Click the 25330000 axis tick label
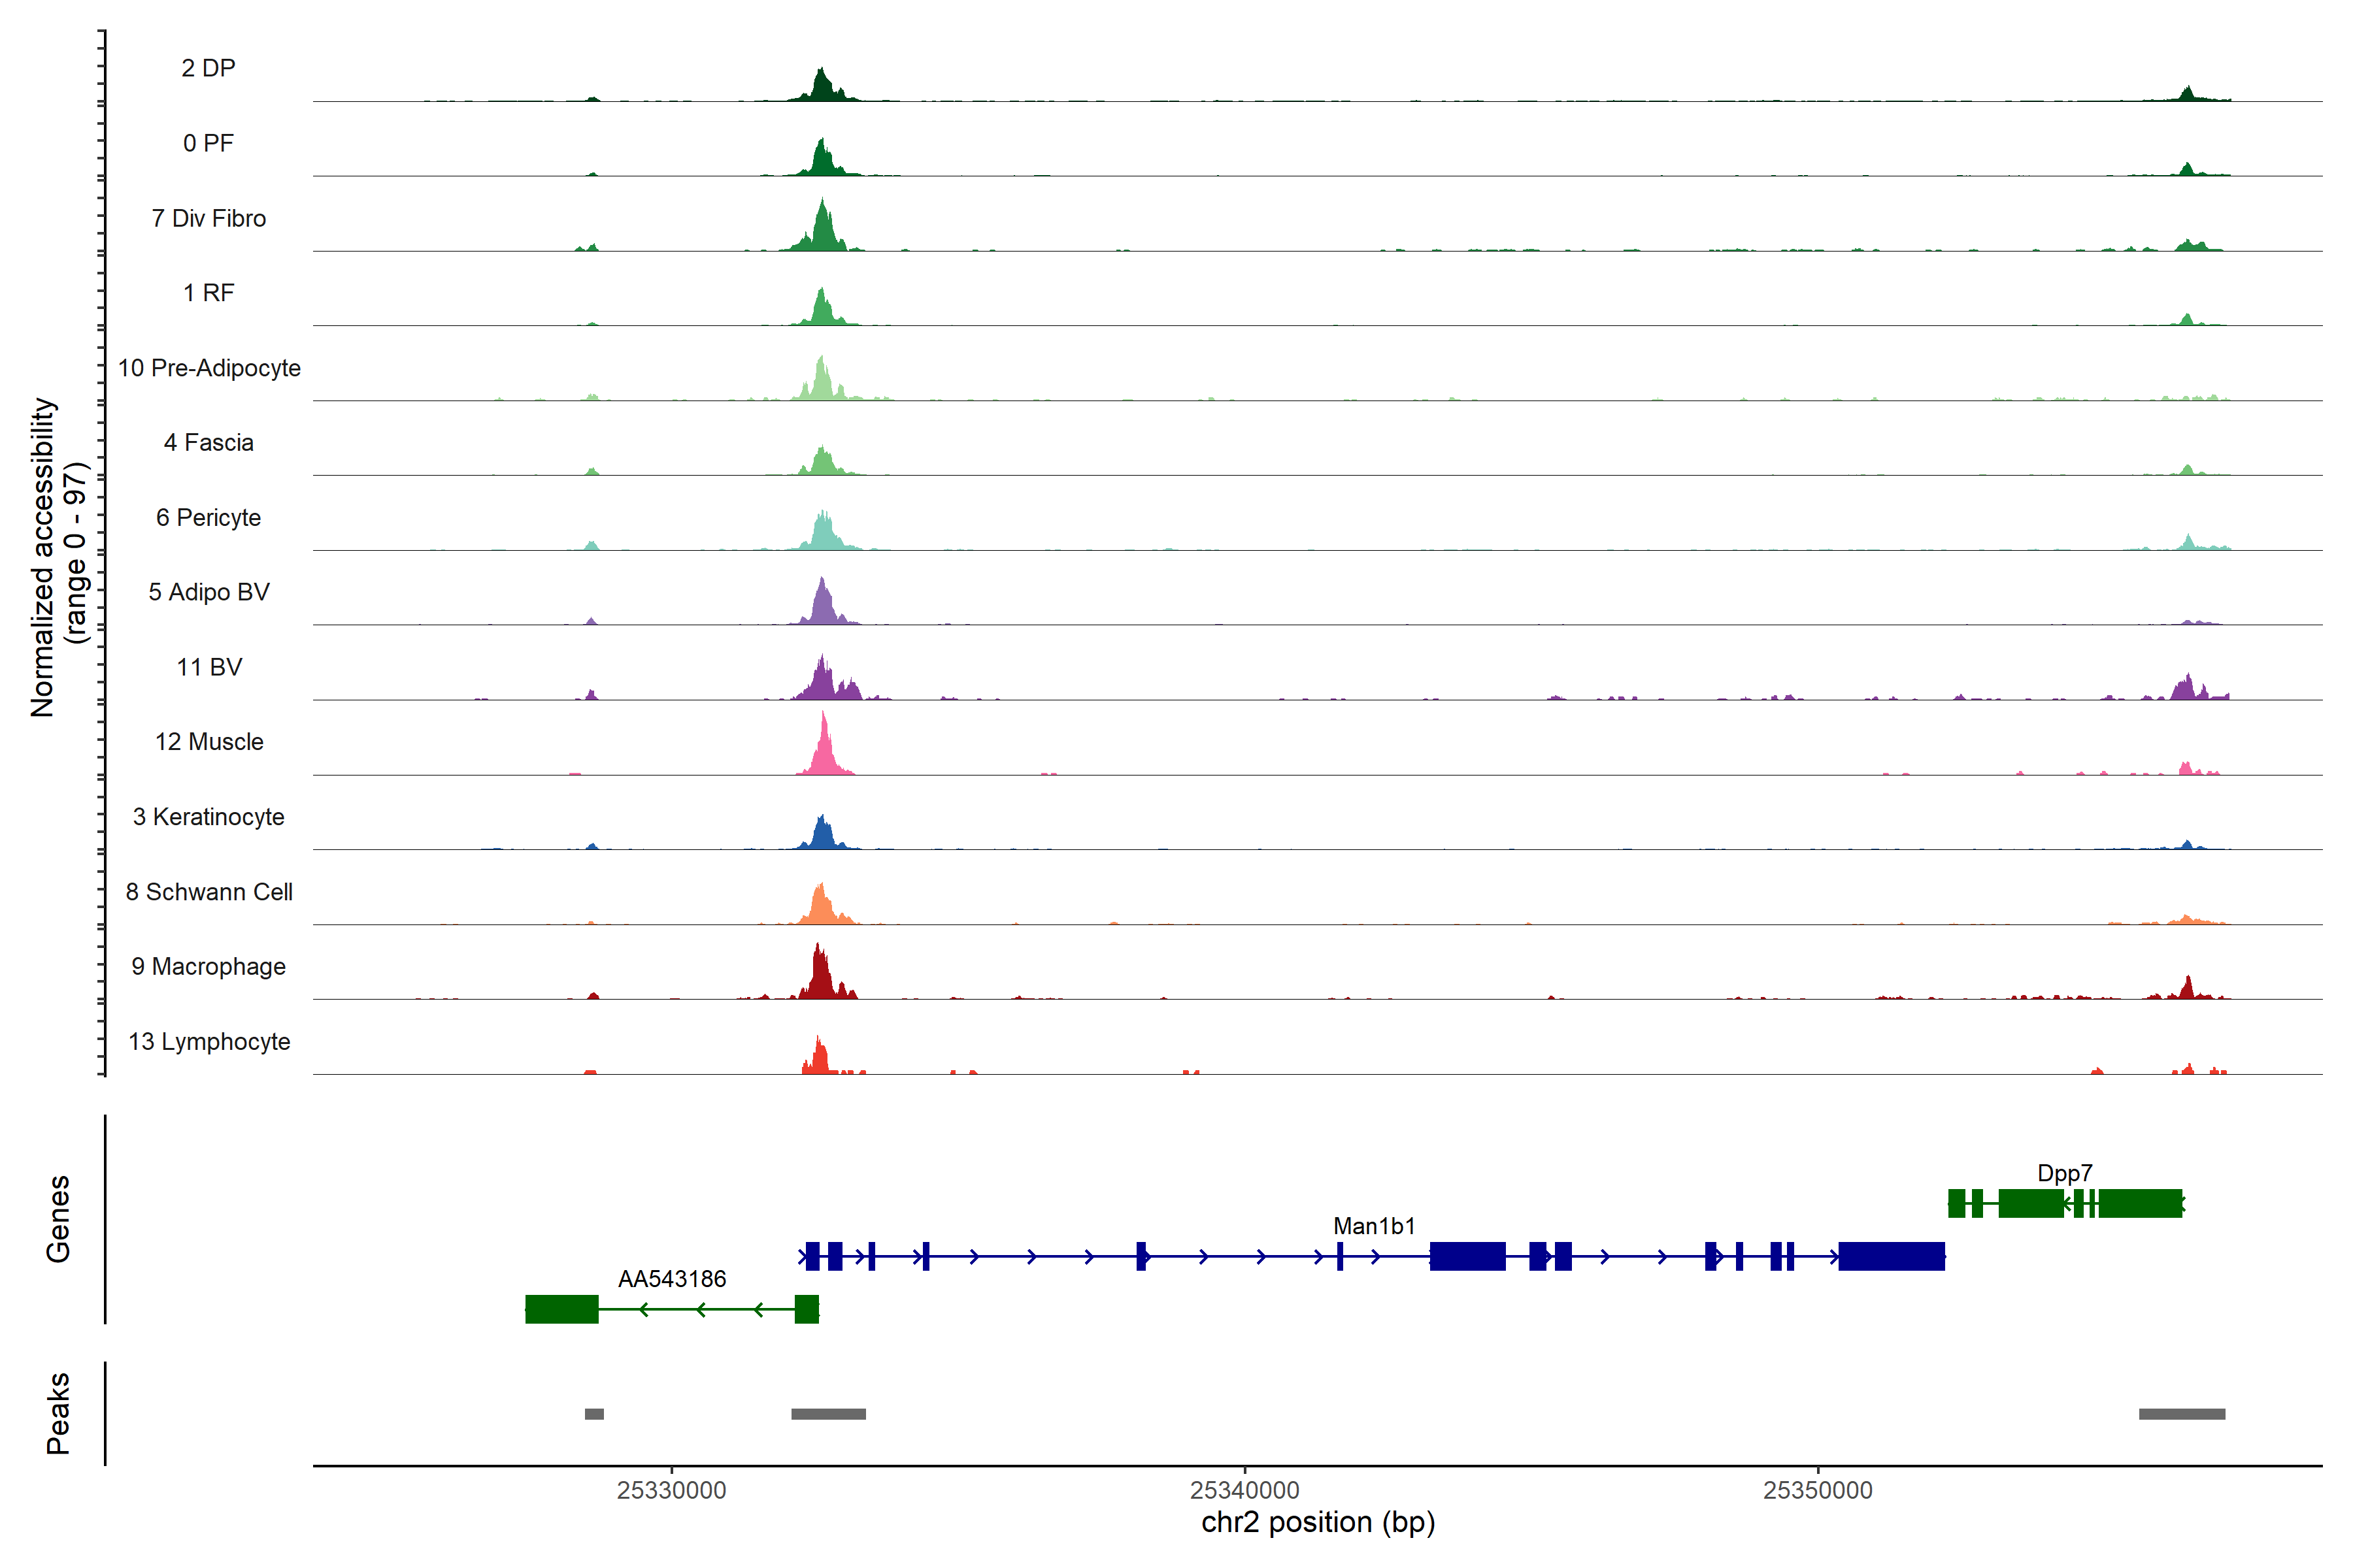Viewport: 2353px width, 1568px height. [x=671, y=1490]
